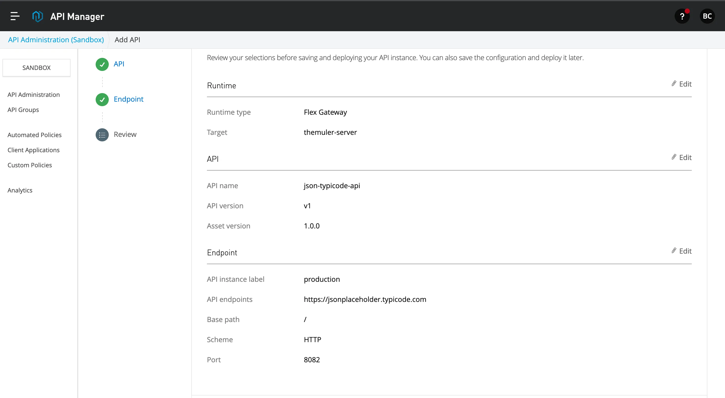The width and height of the screenshot is (725, 398).
Task: Click the pencil icon in API section
Action: [x=674, y=157]
